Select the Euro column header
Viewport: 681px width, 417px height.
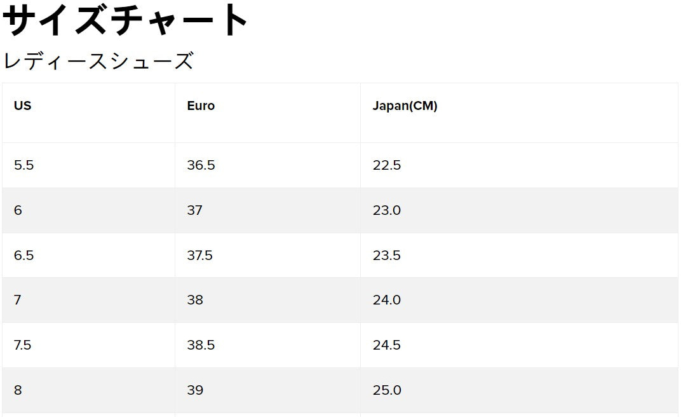201,106
